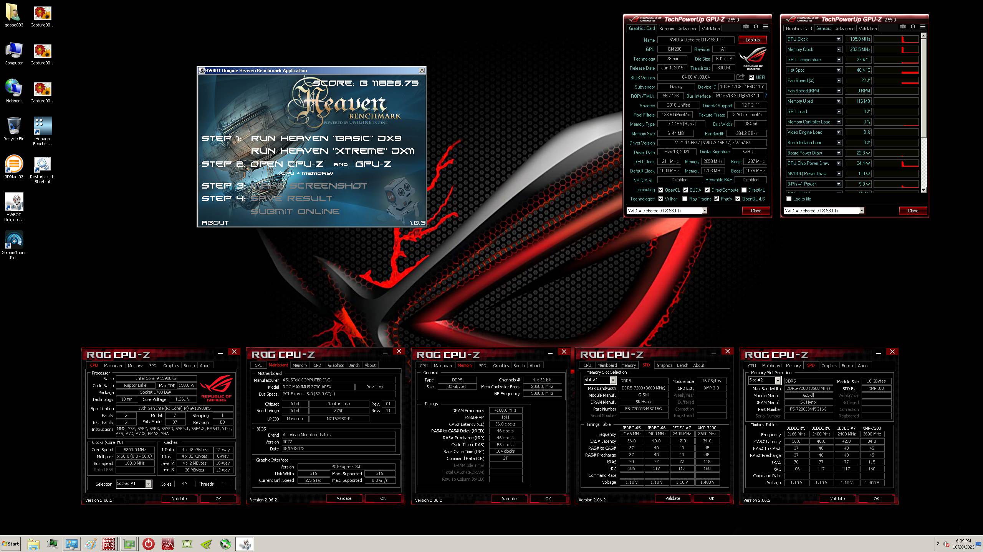Click the Windows Start button
983x552 pixels.
(11, 544)
